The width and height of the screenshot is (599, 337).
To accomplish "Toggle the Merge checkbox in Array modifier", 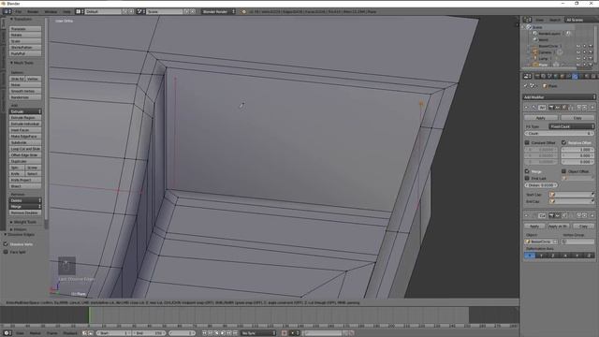I will pyautogui.click(x=527, y=171).
